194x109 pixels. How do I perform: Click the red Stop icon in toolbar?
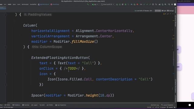coord(137,5)
